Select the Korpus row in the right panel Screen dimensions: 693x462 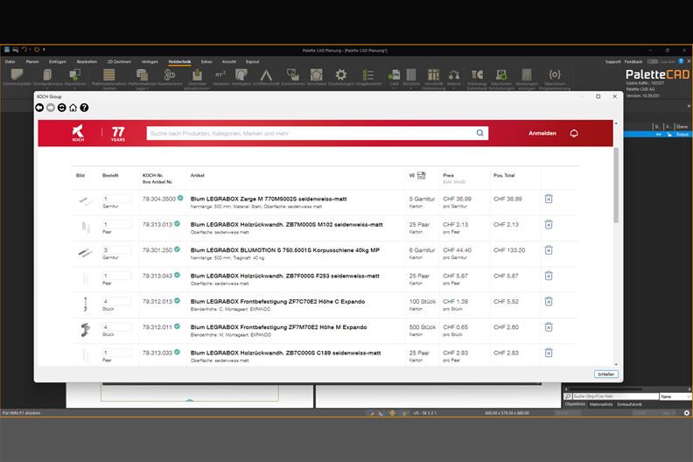[x=658, y=134]
